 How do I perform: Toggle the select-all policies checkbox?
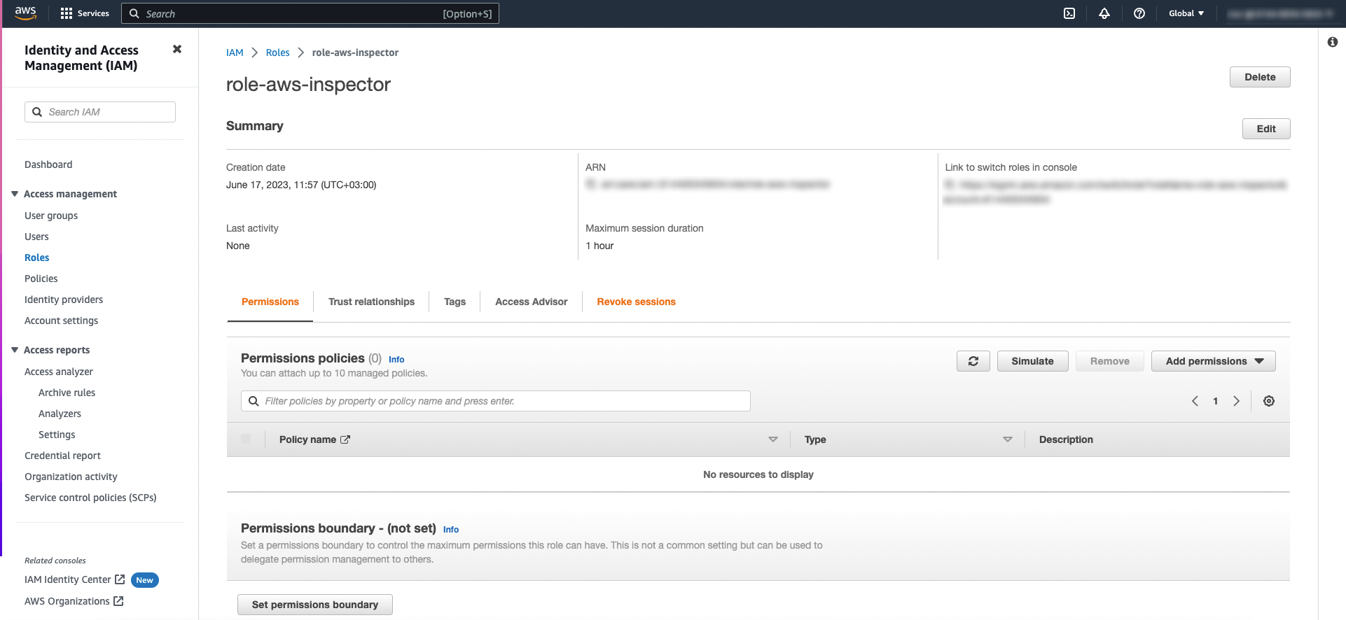[x=246, y=439]
